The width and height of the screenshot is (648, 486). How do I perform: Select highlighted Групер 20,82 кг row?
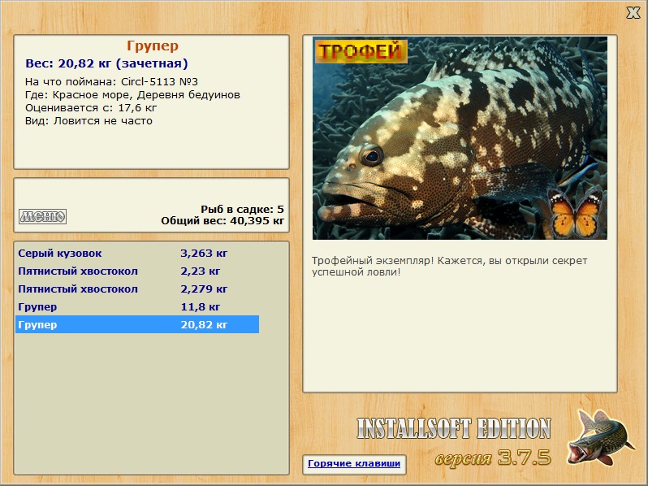point(137,324)
